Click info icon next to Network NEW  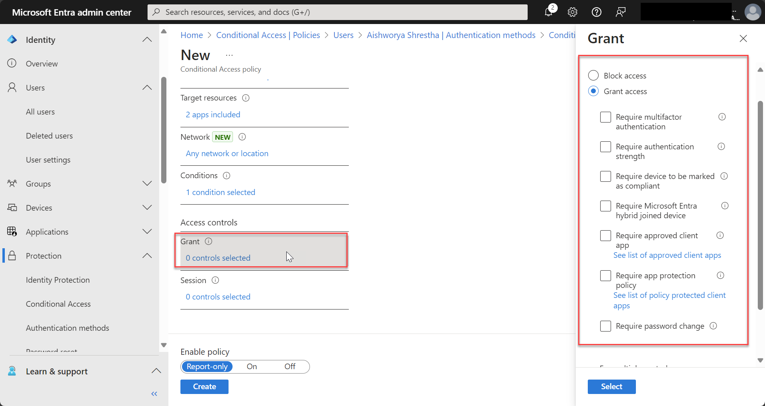click(242, 137)
